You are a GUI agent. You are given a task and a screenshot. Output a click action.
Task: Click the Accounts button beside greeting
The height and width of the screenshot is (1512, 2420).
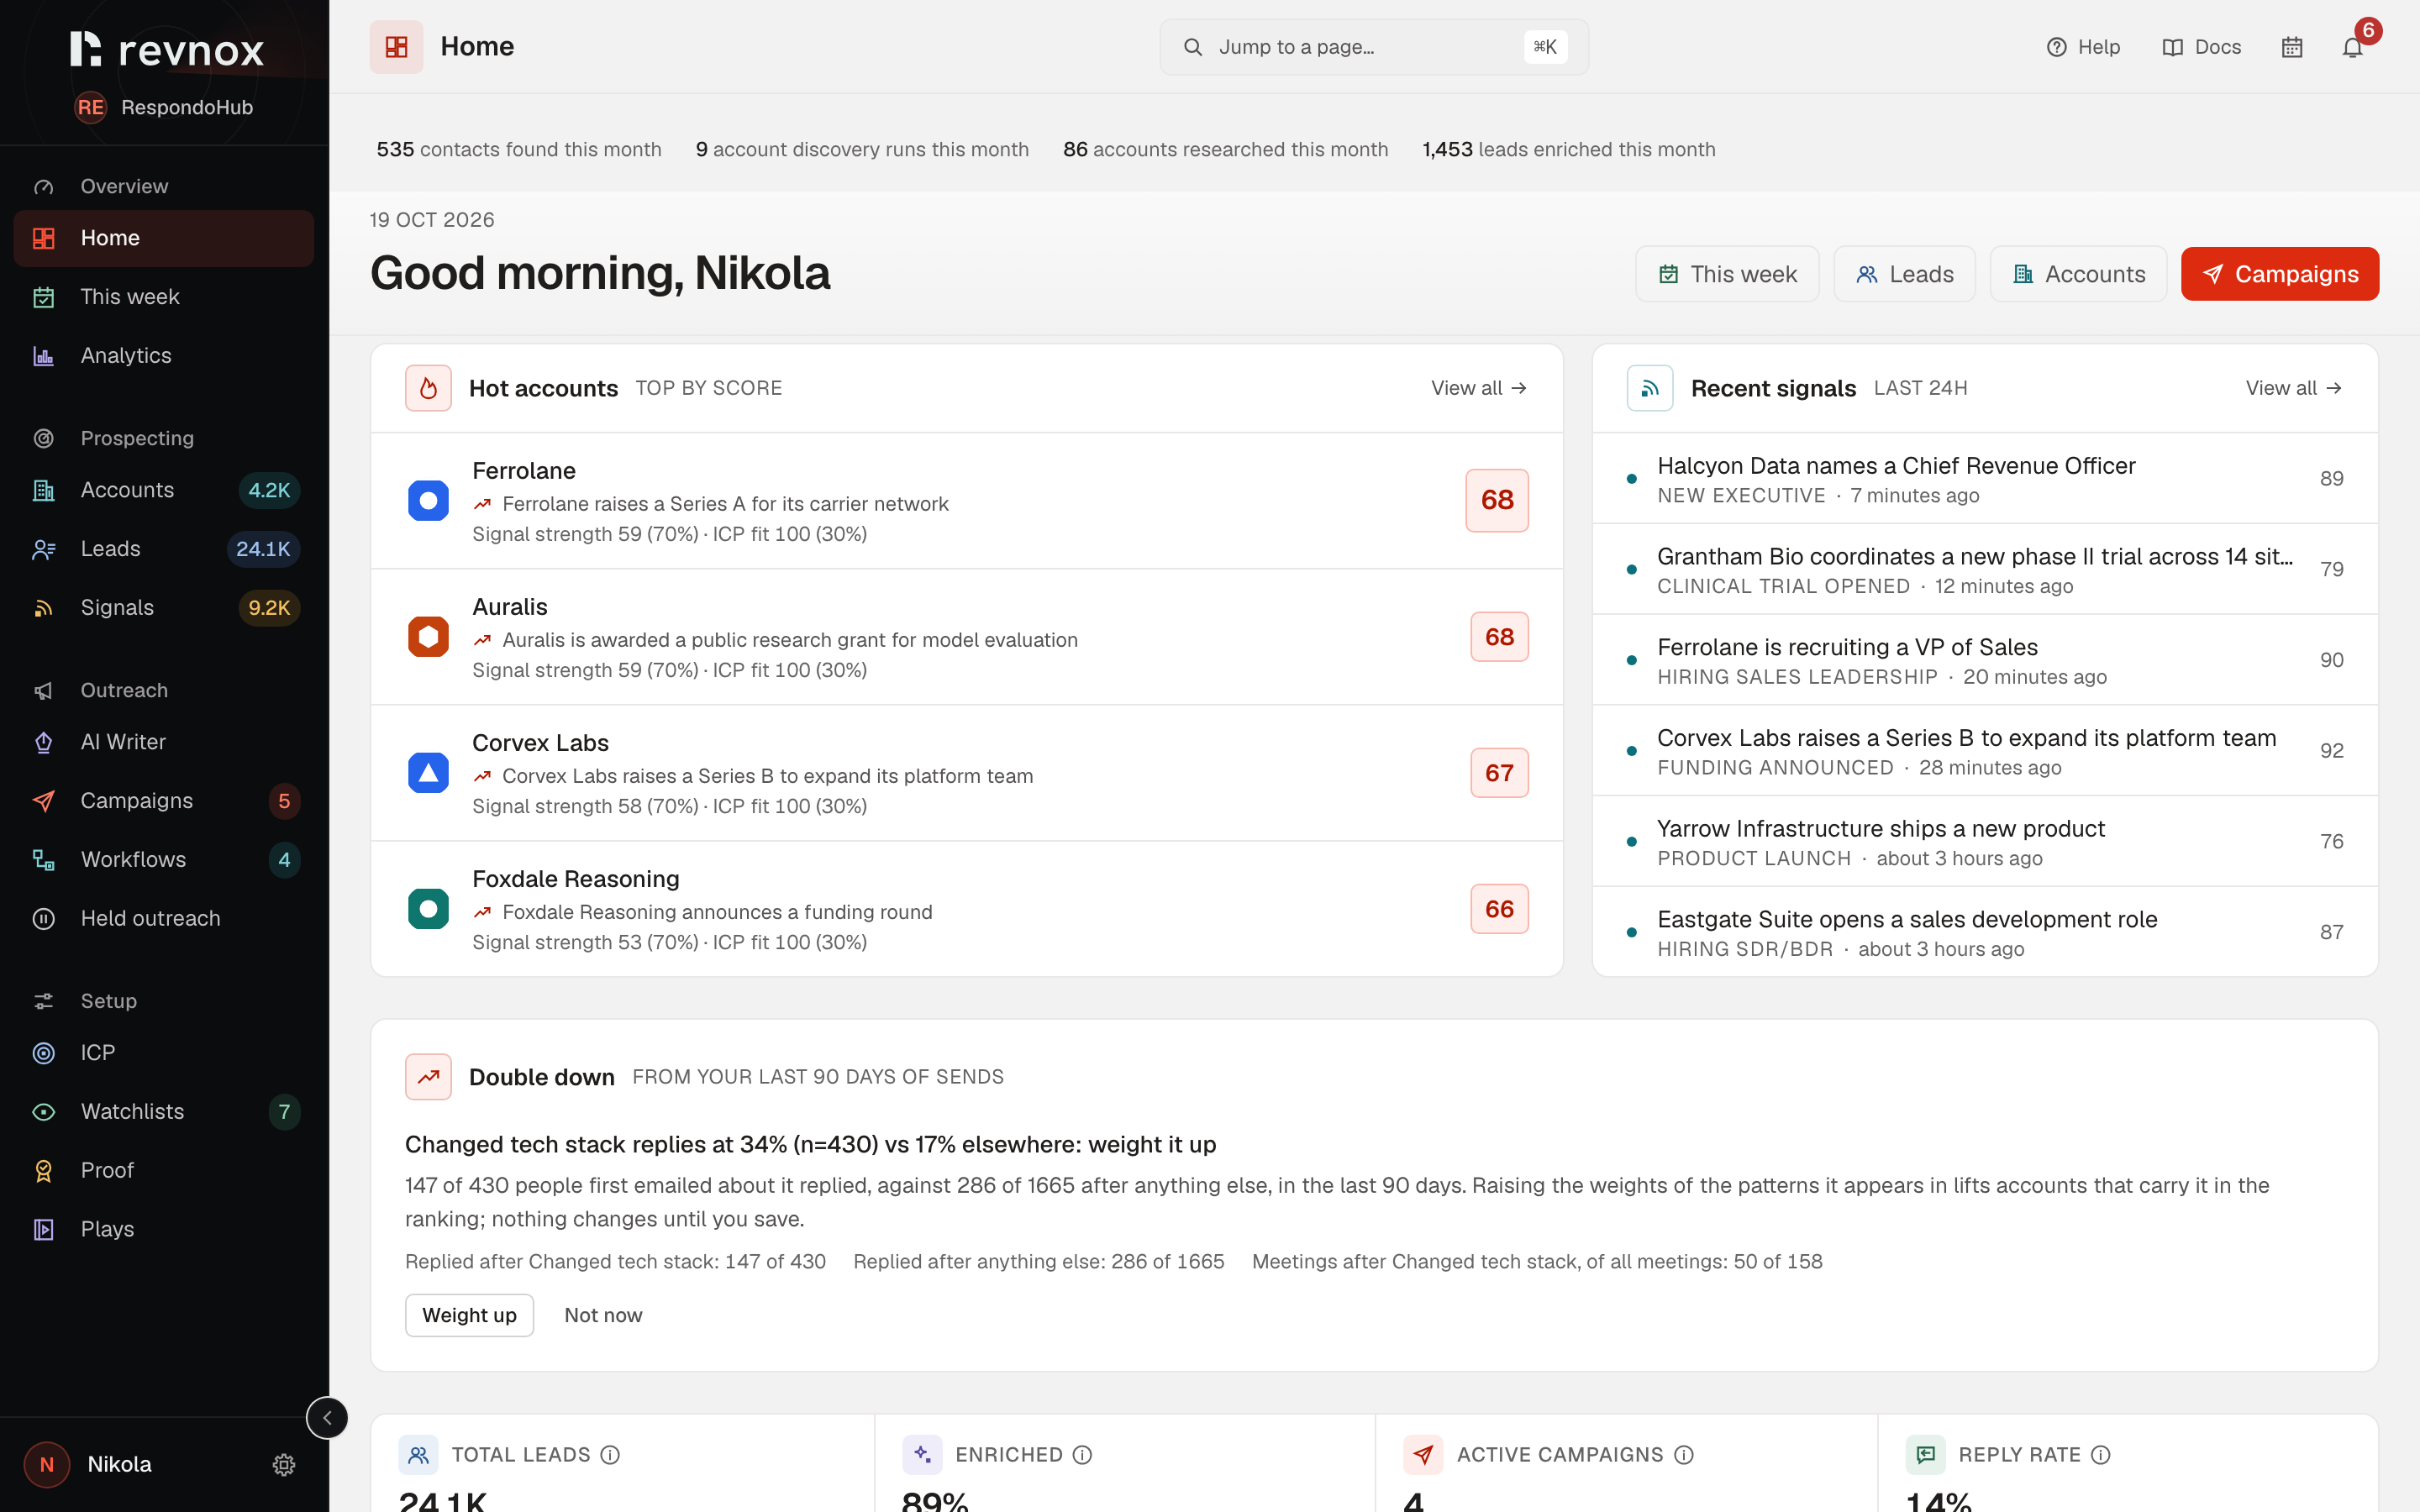point(2078,274)
